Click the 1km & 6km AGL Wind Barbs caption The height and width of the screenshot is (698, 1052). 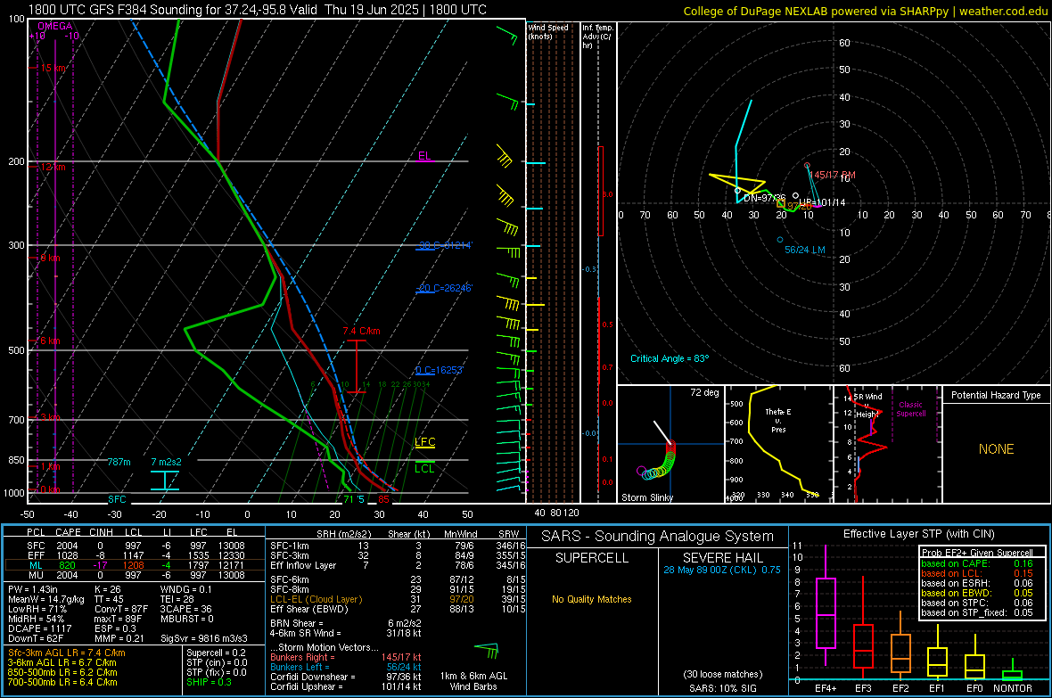coord(473,681)
